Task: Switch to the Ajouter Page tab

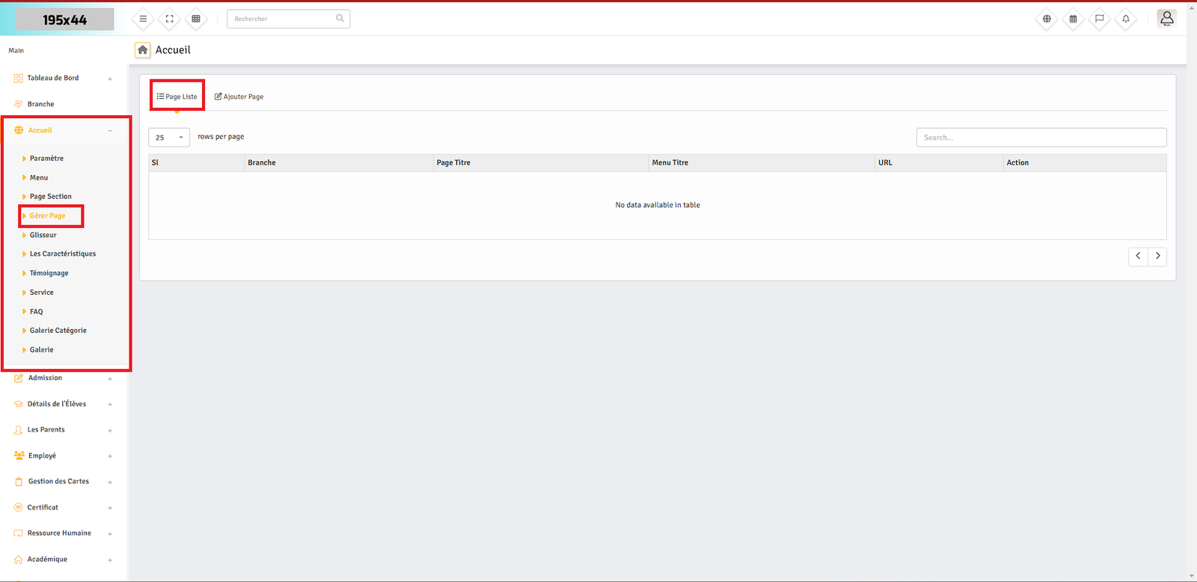Action: coord(239,97)
